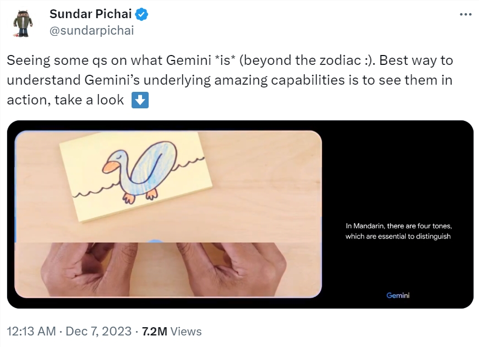Viewport: 479px width, 347px height.
Task: Click the partially hidden blue circle in the video
Action: (156, 241)
